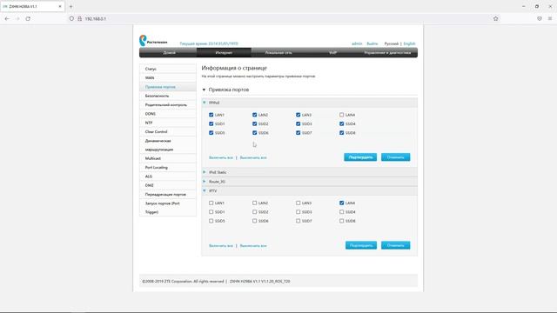The height and width of the screenshot is (313, 557).
Task: Open DDNS in the sidebar
Action: click(x=168, y=114)
